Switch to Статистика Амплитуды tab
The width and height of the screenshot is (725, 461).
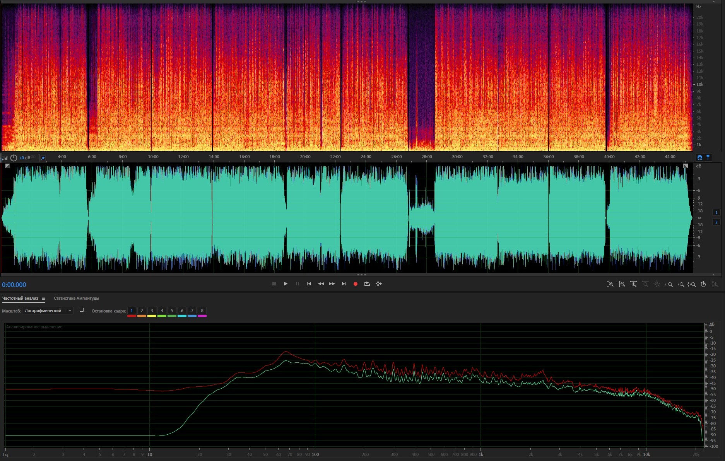[x=76, y=298]
